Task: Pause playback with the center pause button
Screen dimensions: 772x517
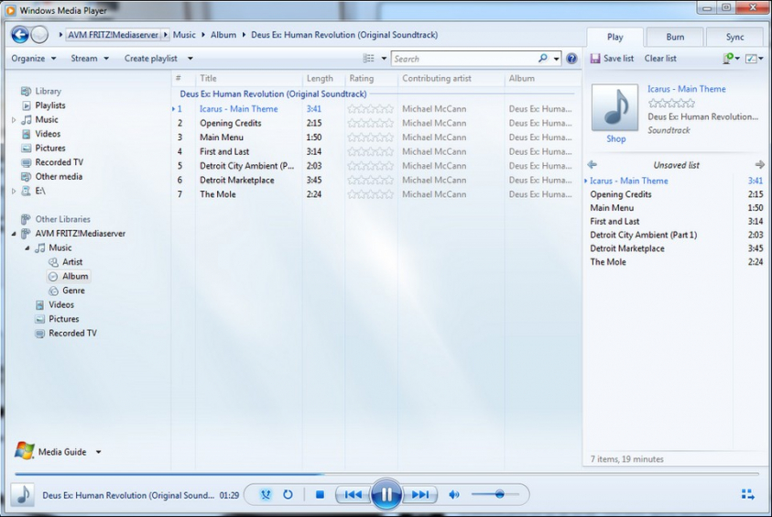Action: point(386,495)
